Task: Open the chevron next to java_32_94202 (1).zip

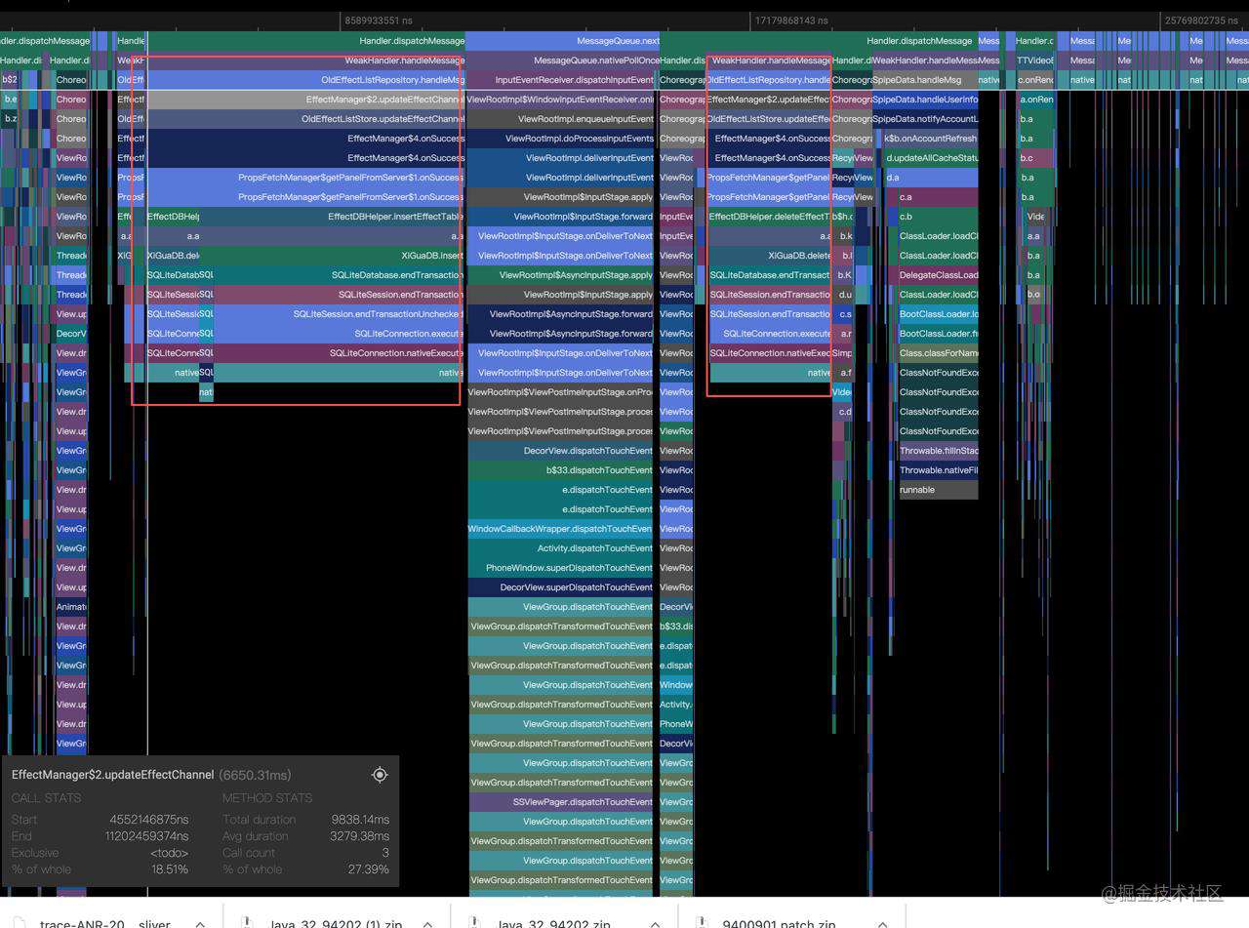Action: pos(427,923)
